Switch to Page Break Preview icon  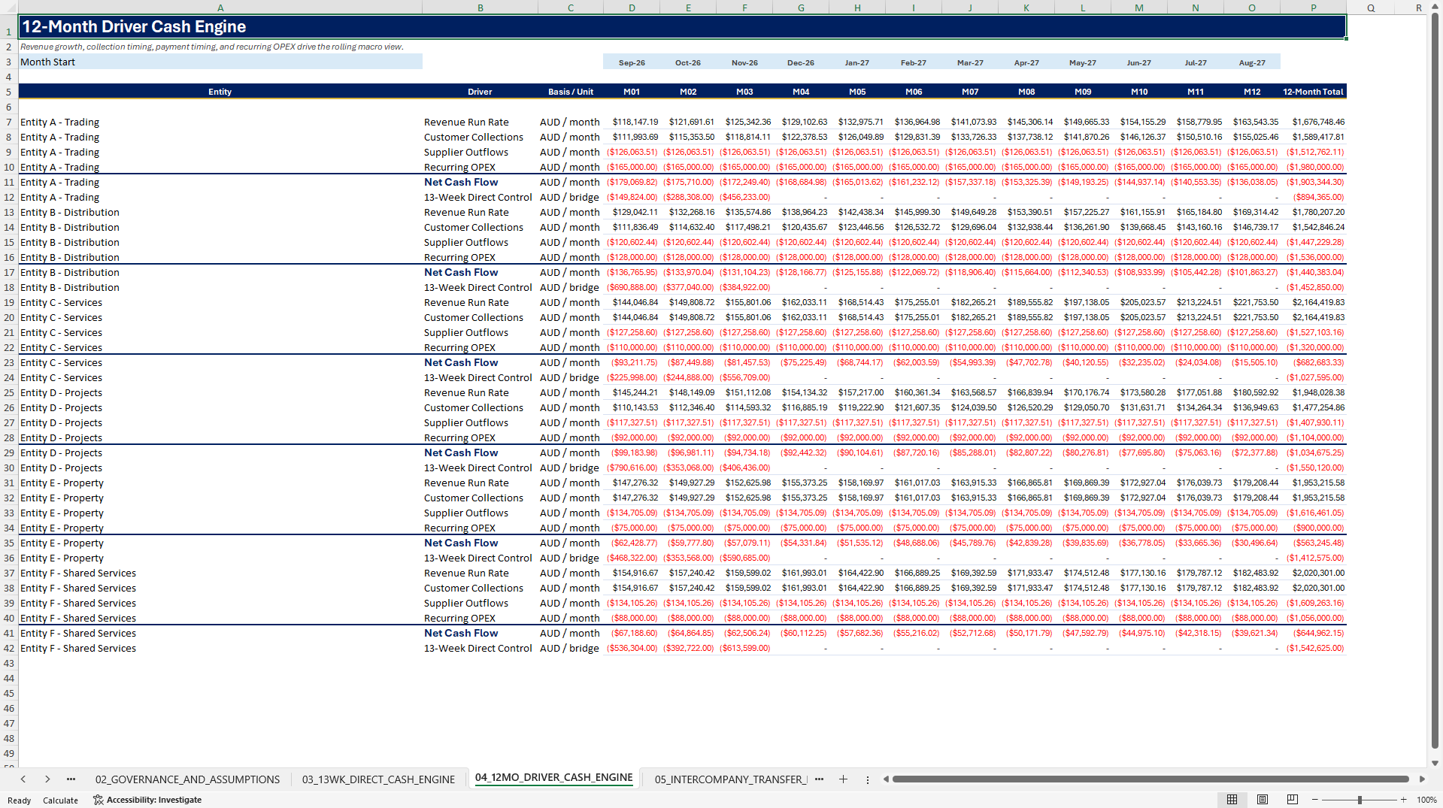click(x=1293, y=800)
